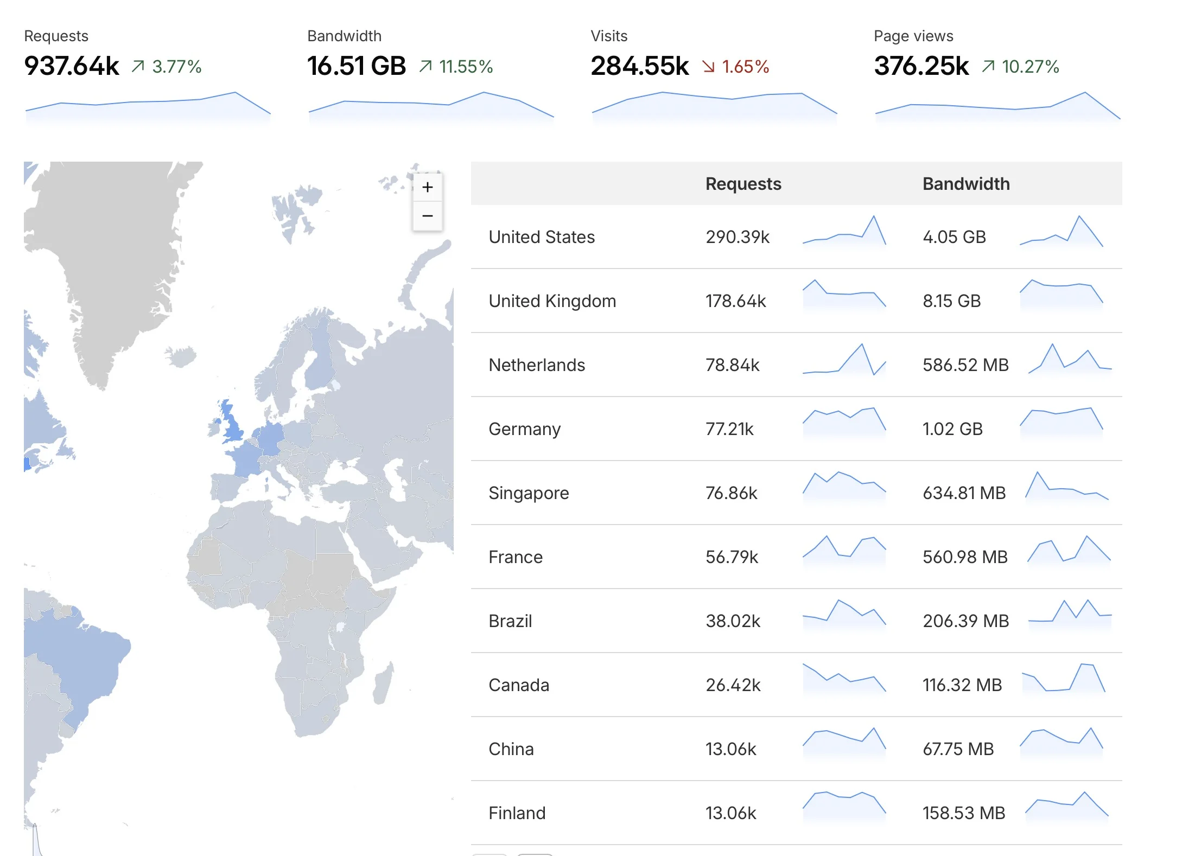Image resolution: width=1182 pixels, height=856 pixels.
Task: Click France bandwidth value 560.98 MB
Action: coord(965,557)
